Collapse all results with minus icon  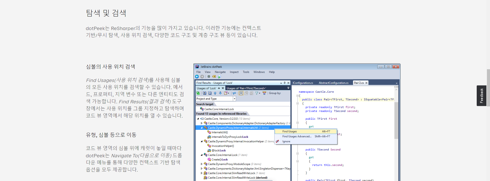tap(210, 93)
